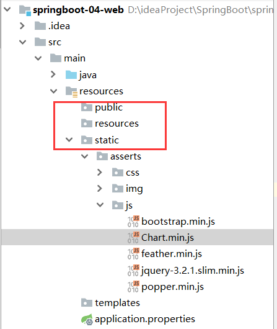Expand the css folder chevron
Viewport: 277px width, 329px height.
click(x=100, y=173)
